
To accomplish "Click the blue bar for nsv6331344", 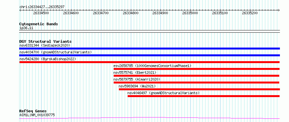I will [149, 49].
